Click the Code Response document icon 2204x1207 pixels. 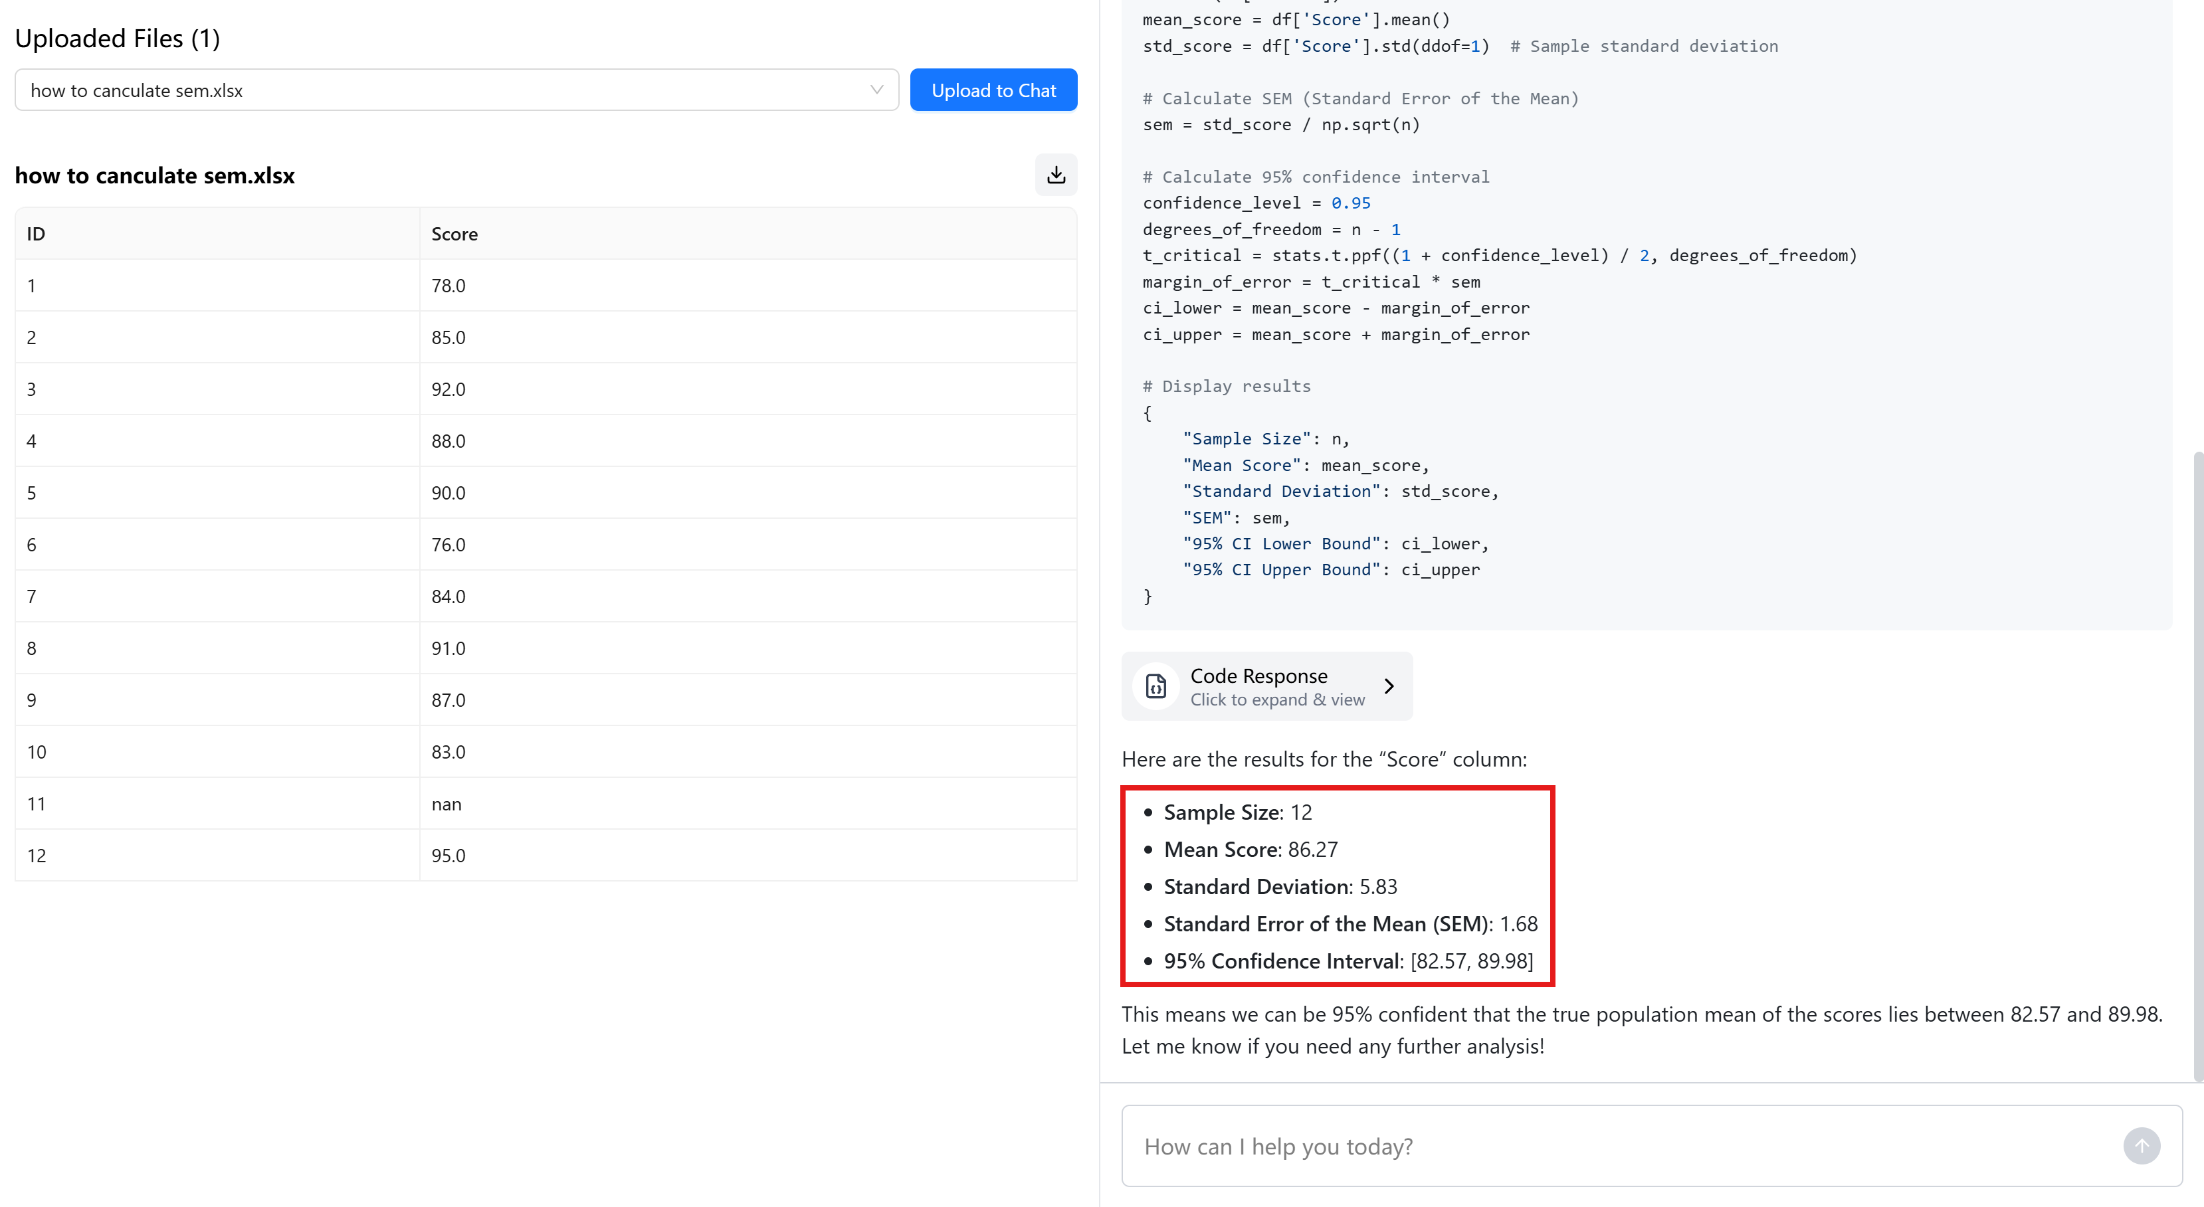1156,686
